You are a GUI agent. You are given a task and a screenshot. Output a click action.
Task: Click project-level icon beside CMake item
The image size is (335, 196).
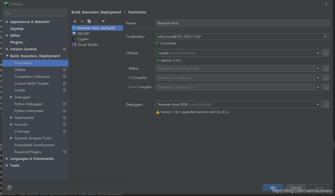64,70
